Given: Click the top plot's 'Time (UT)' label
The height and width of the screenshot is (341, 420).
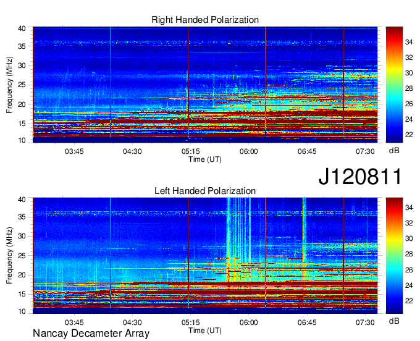Looking at the screenshot, I should click(x=205, y=159).
